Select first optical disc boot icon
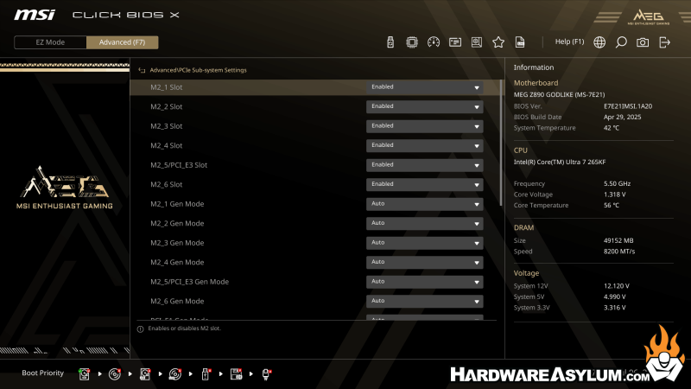This screenshot has height=389, width=691. (x=115, y=374)
